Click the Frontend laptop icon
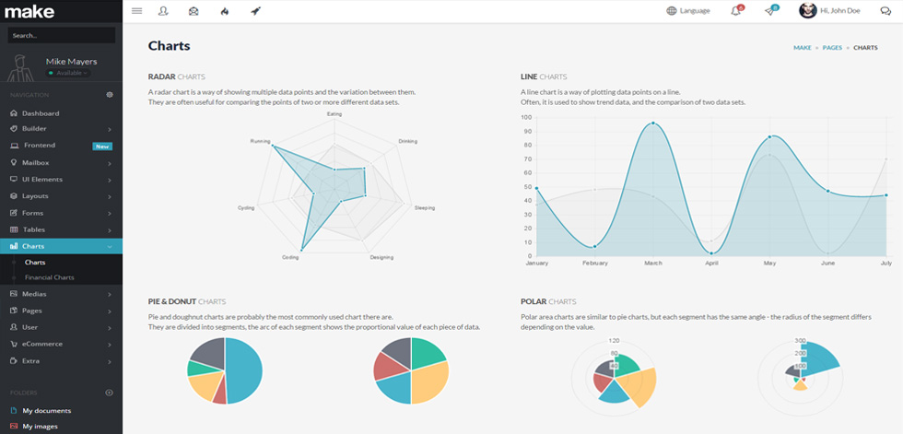903x434 pixels. (x=14, y=146)
